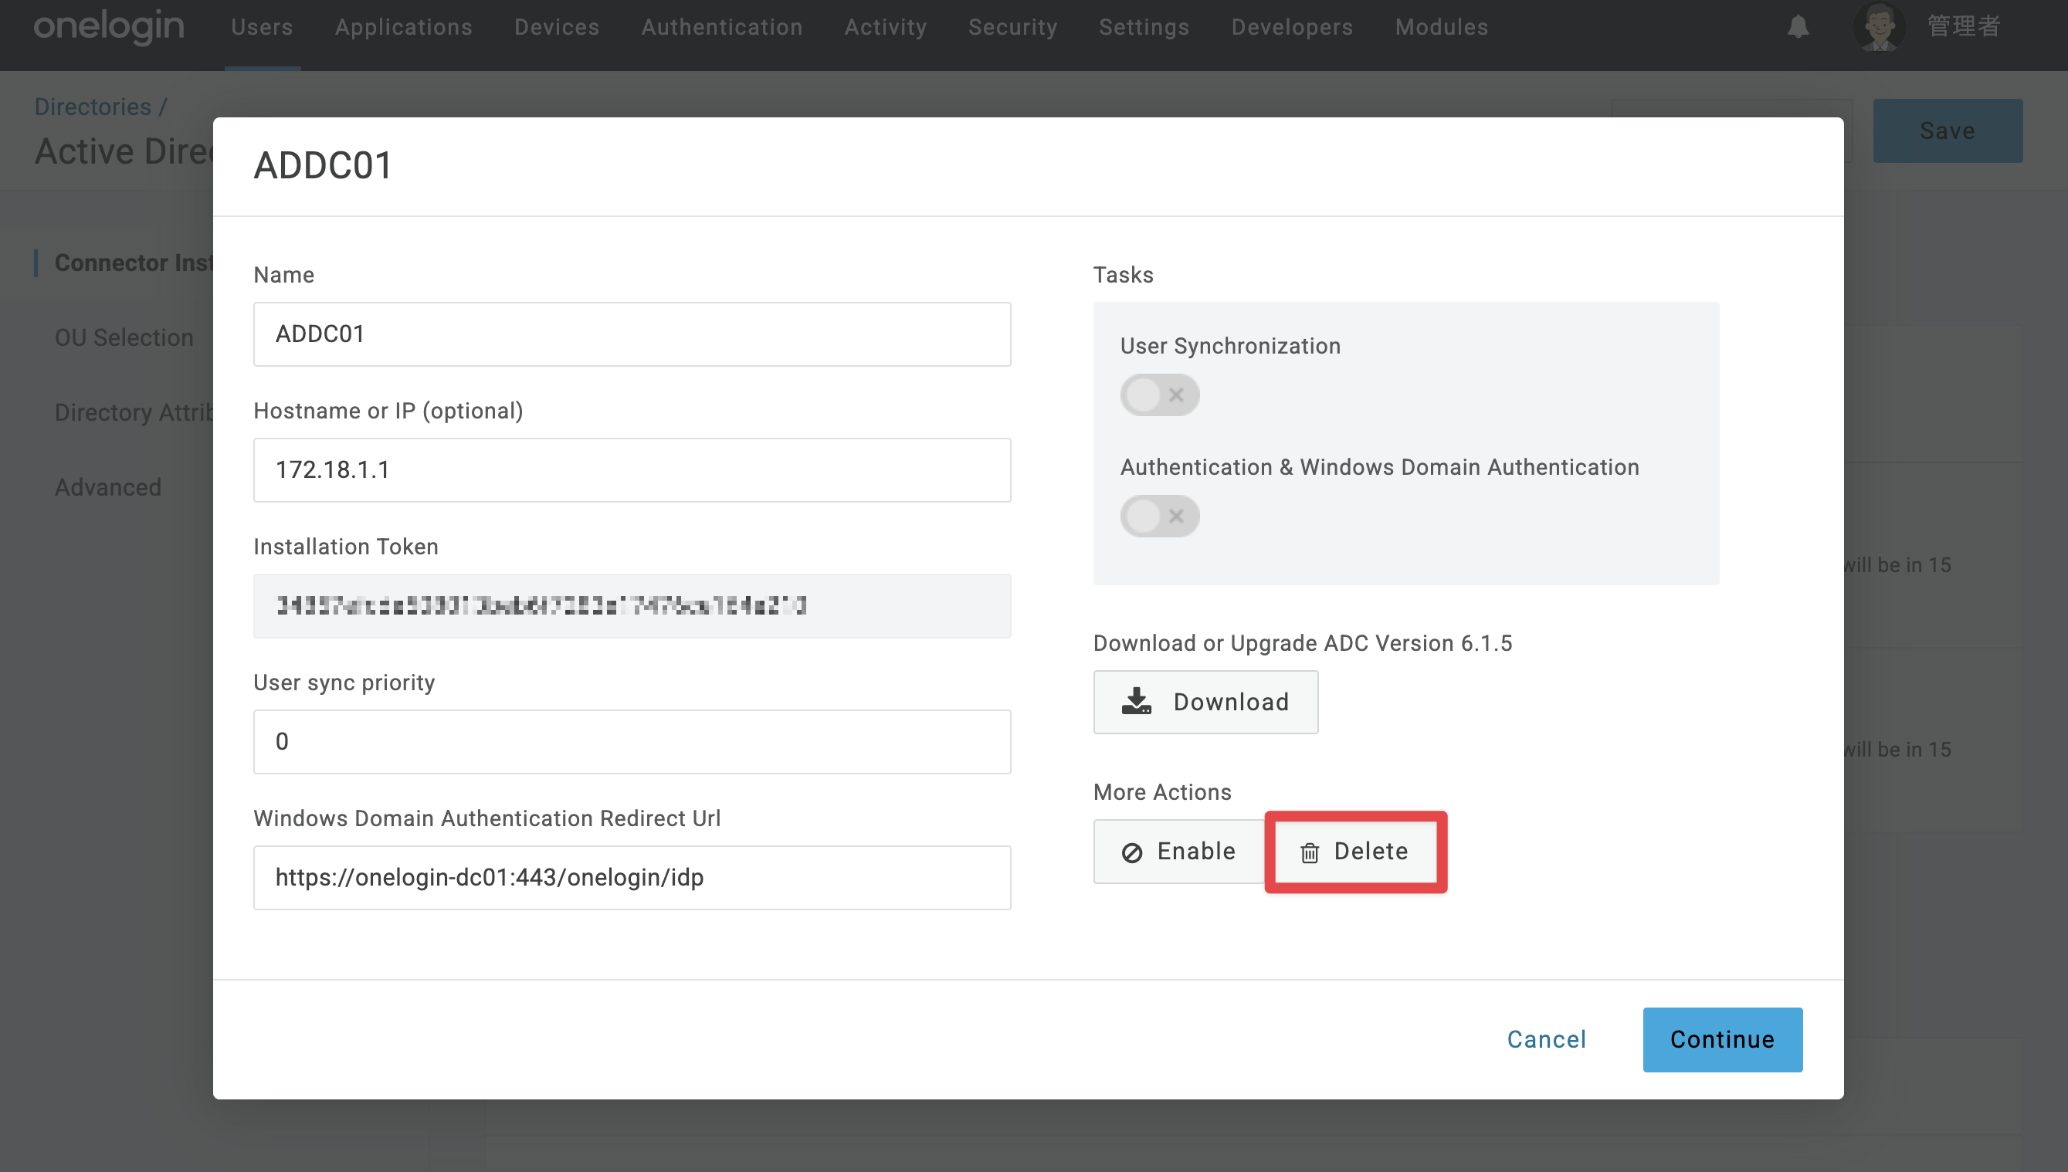The image size is (2068, 1172).
Task: Select the Advanced sidebar tab
Action: tap(108, 487)
